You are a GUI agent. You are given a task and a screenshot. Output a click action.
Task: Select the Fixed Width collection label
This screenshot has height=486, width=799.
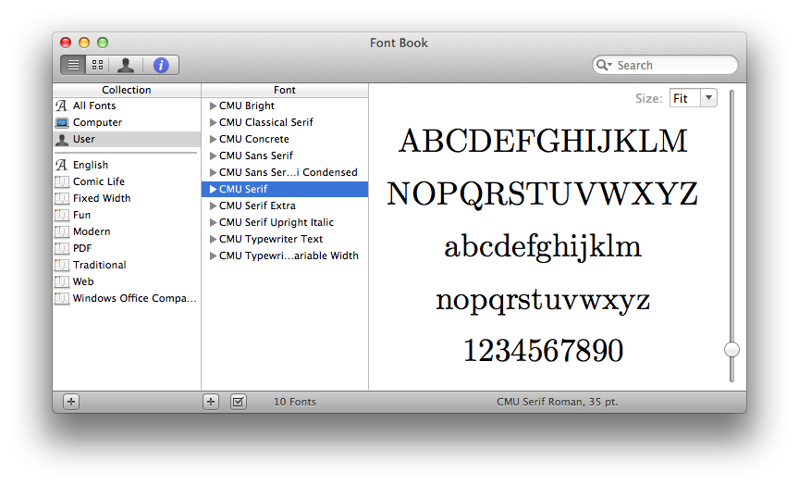[x=102, y=198]
